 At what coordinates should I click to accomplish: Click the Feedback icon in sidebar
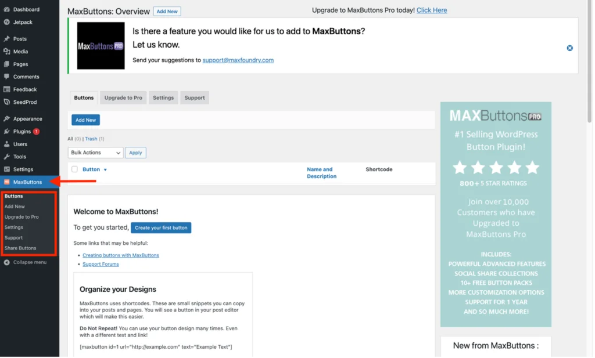tap(6, 89)
